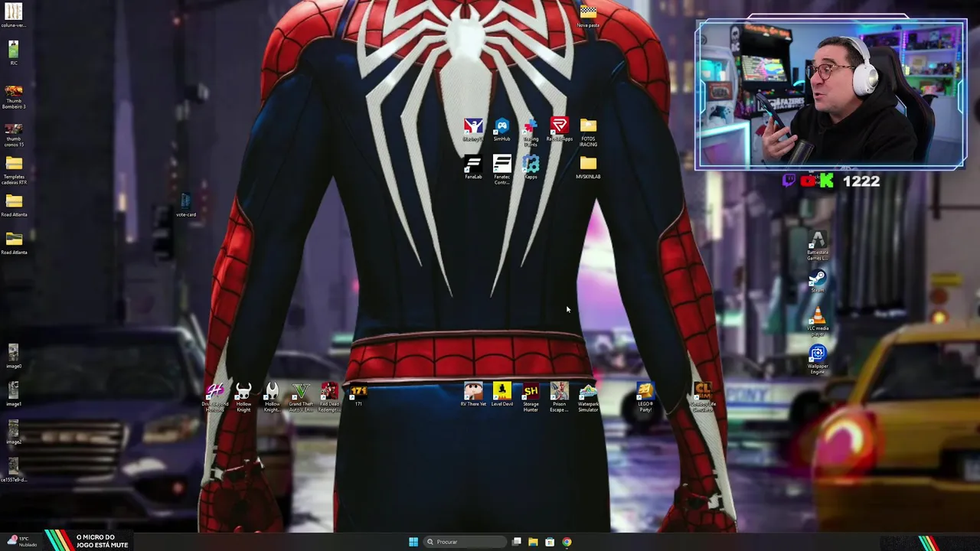980x551 pixels.
Task: Launch Drive Beyond Horizons game shortcut
Action: pyautogui.click(x=215, y=397)
